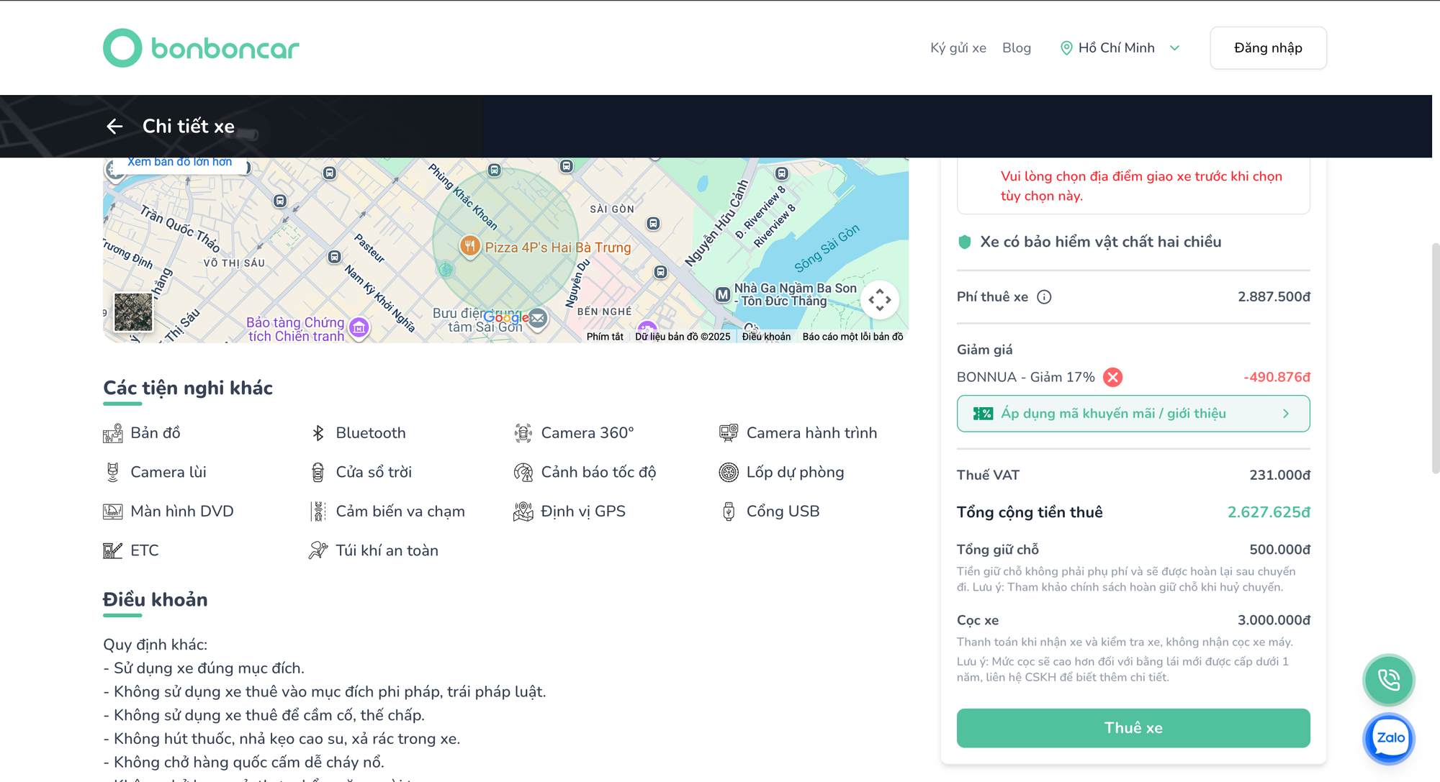Click the Ba Son metro station marker

(722, 294)
